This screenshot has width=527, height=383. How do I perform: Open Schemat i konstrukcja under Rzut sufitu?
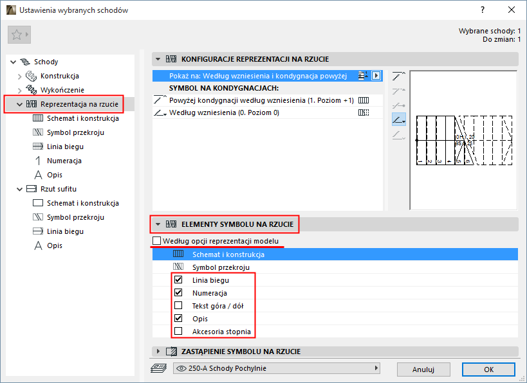(82, 203)
